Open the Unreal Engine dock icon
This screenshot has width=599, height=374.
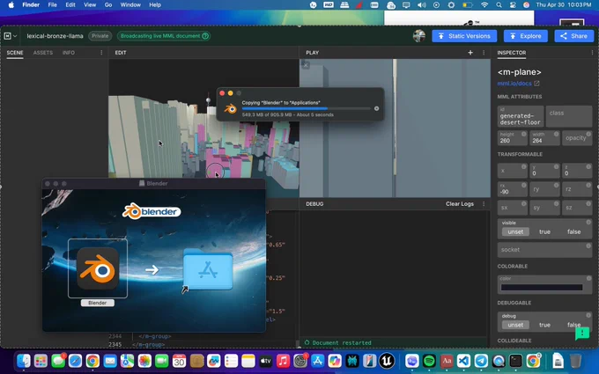[387, 361]
